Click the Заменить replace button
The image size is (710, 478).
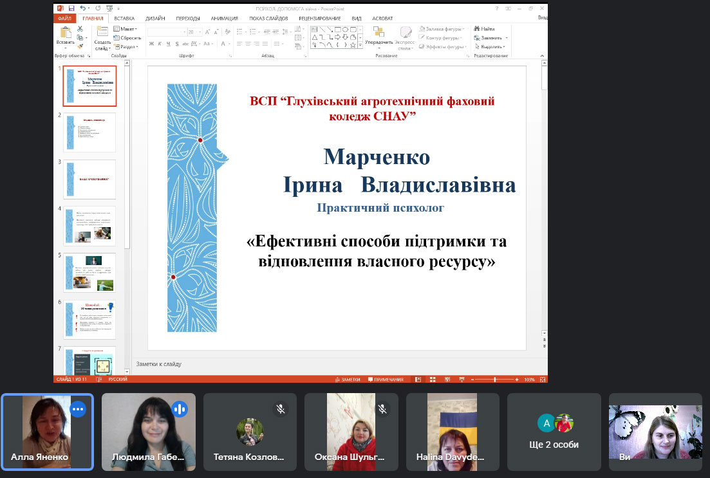tap(491, 38)
